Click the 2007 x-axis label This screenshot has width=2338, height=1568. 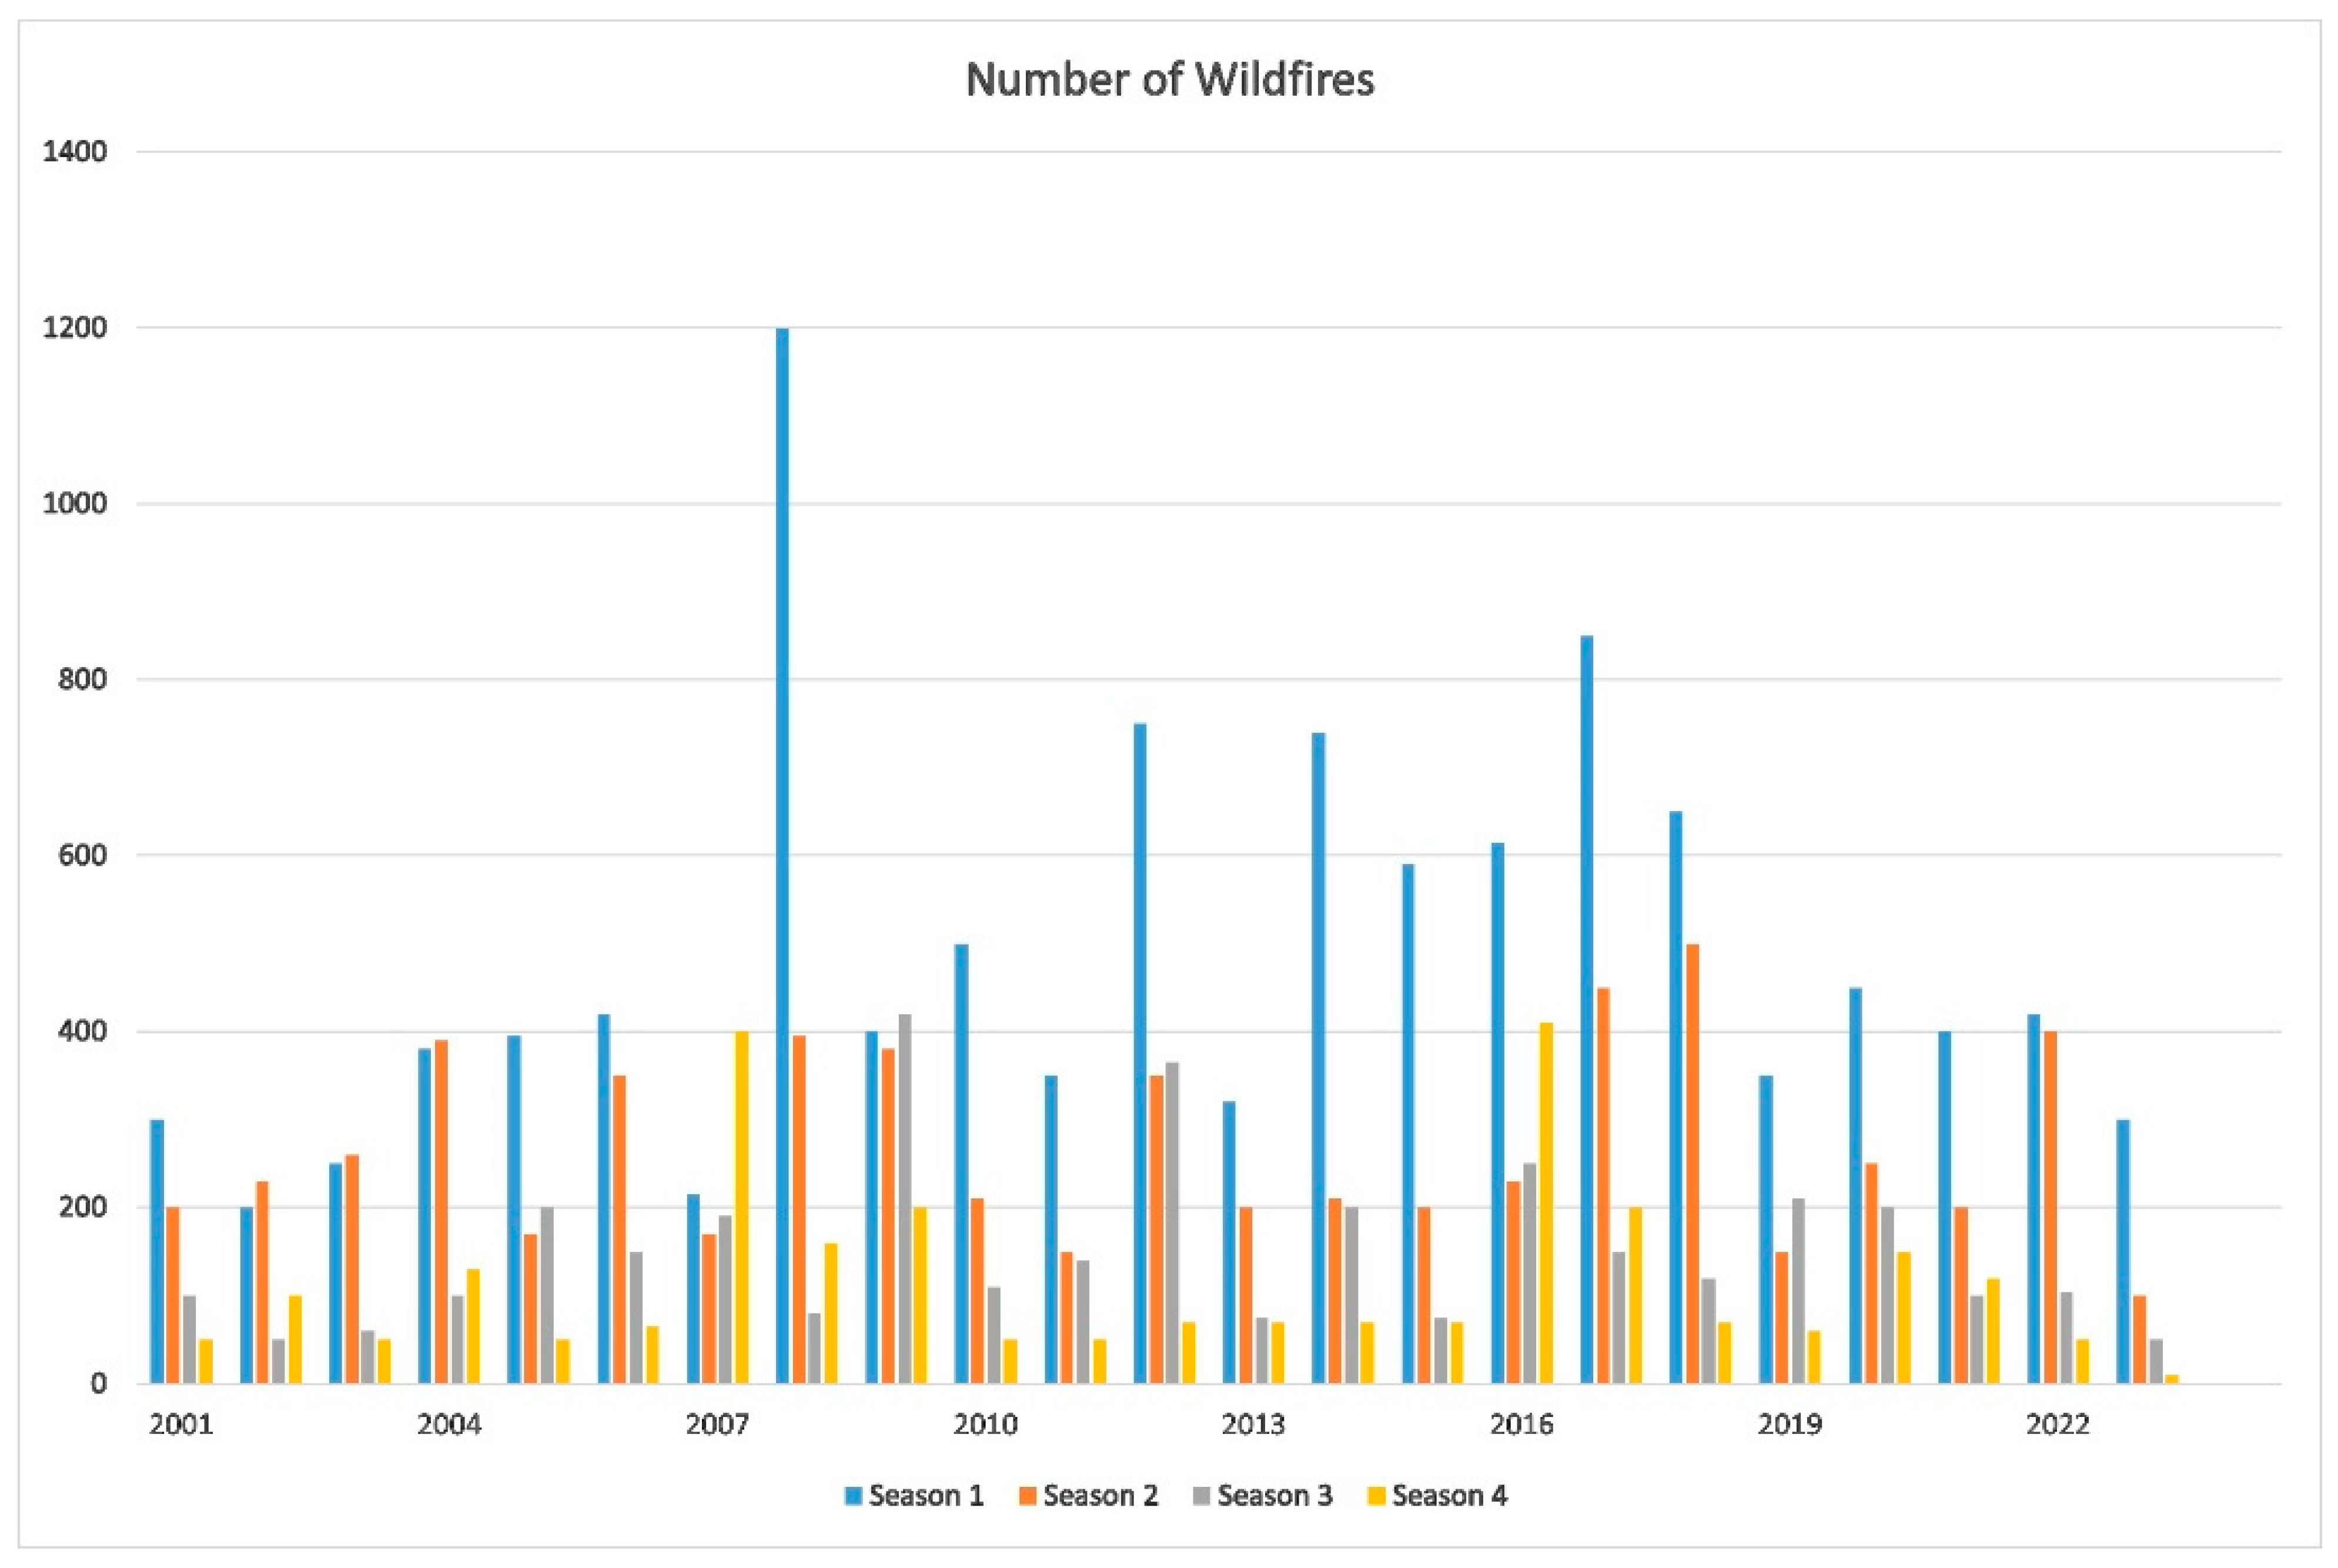coord(717,1424)
